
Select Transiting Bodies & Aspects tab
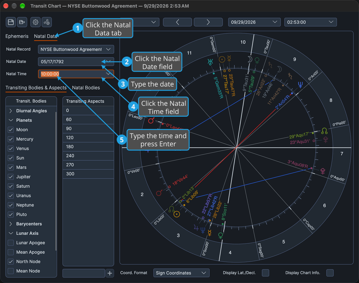point(36,88)
